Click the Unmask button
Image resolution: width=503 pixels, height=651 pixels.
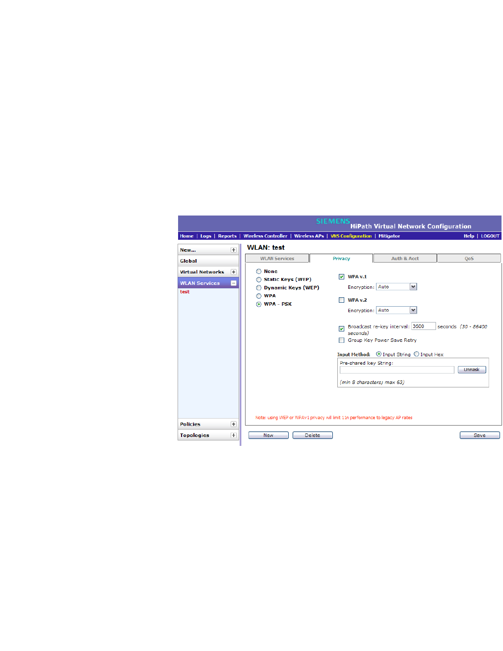pyautogui.click(x=472, y=370)
